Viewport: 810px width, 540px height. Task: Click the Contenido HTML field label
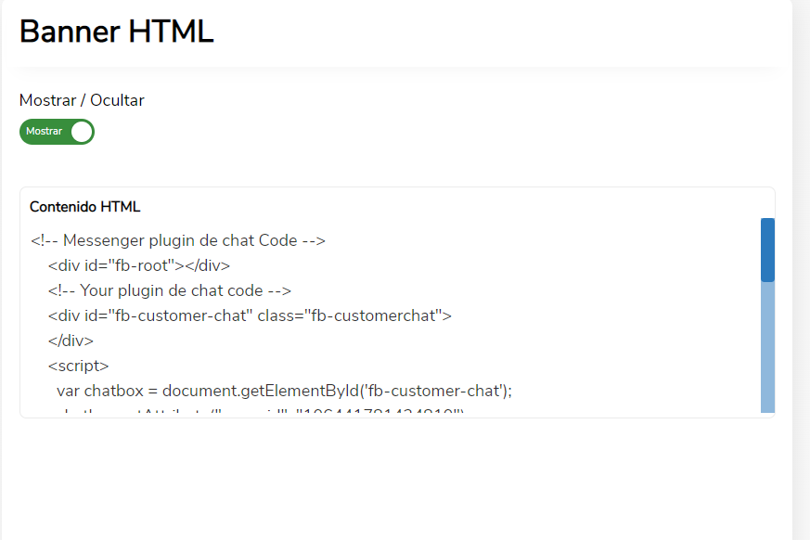(84, 207)
